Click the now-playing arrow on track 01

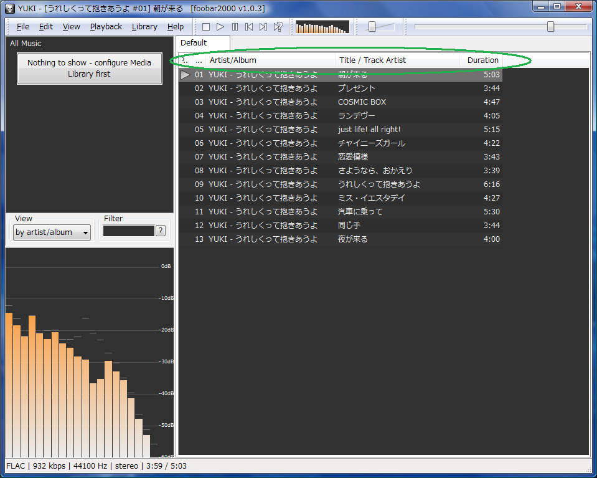coord(186,75)
